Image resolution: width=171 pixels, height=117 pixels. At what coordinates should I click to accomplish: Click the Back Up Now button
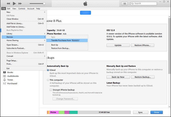click(x=118, y=77)
